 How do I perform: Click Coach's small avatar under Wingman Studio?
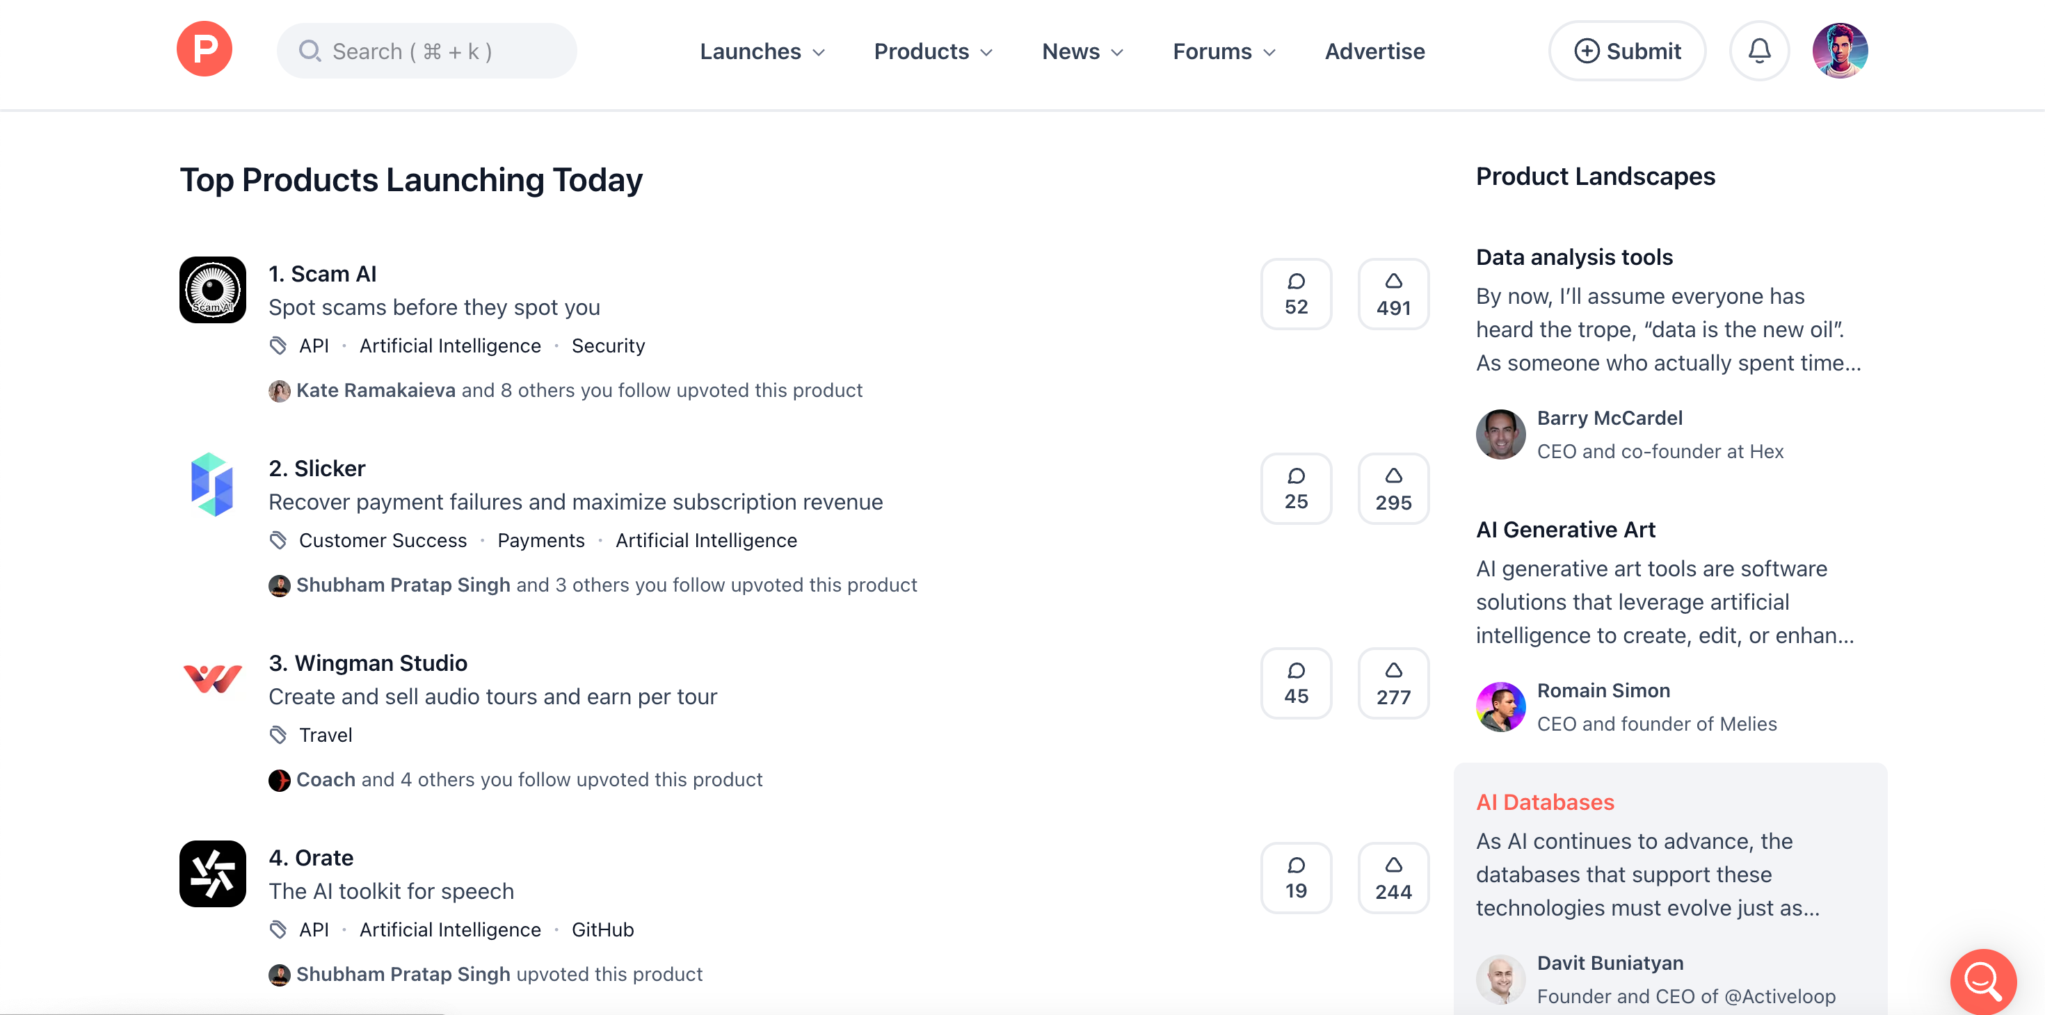coord(280,780)
